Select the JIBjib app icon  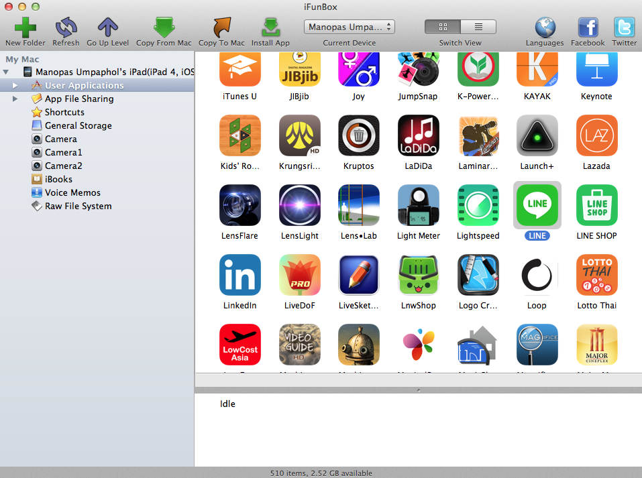(299, 69)
